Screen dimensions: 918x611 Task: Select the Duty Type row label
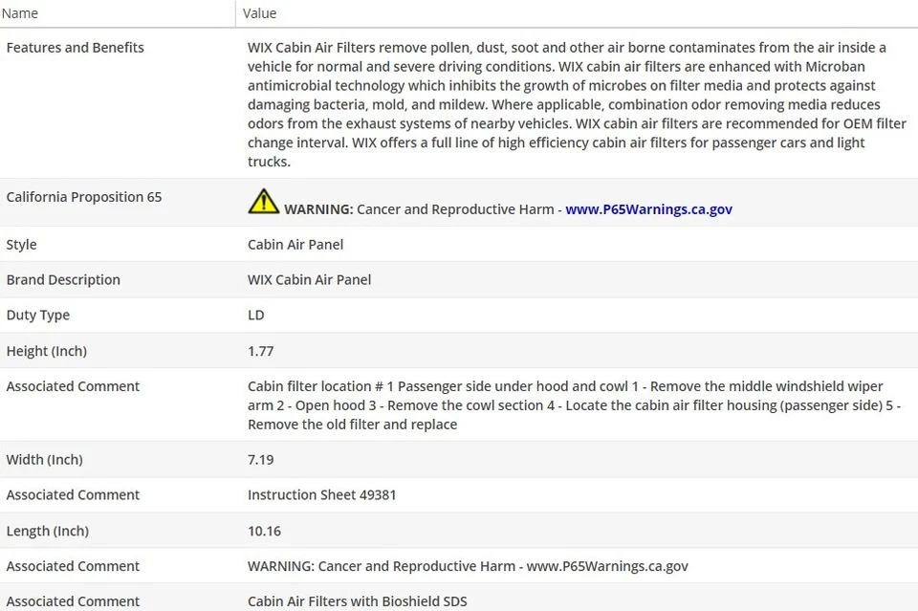coord(38,316)
